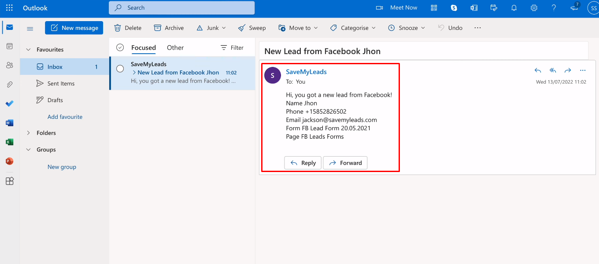Collapse the Favourites section

tap(28, 50)
